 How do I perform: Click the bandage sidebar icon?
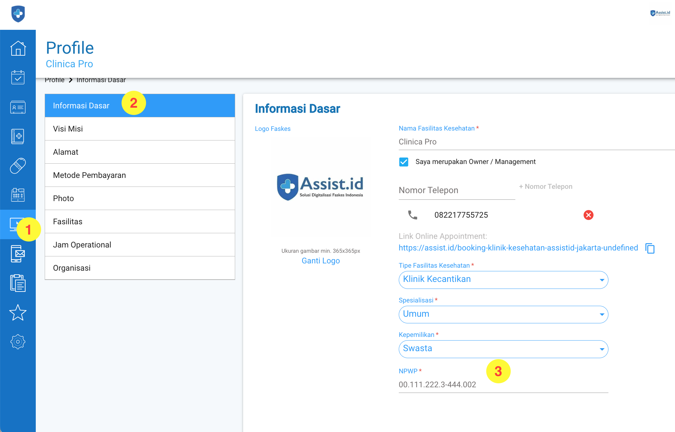point(18,166)
